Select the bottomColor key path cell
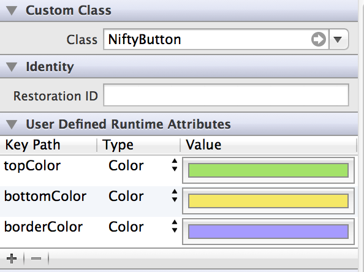 45,196
